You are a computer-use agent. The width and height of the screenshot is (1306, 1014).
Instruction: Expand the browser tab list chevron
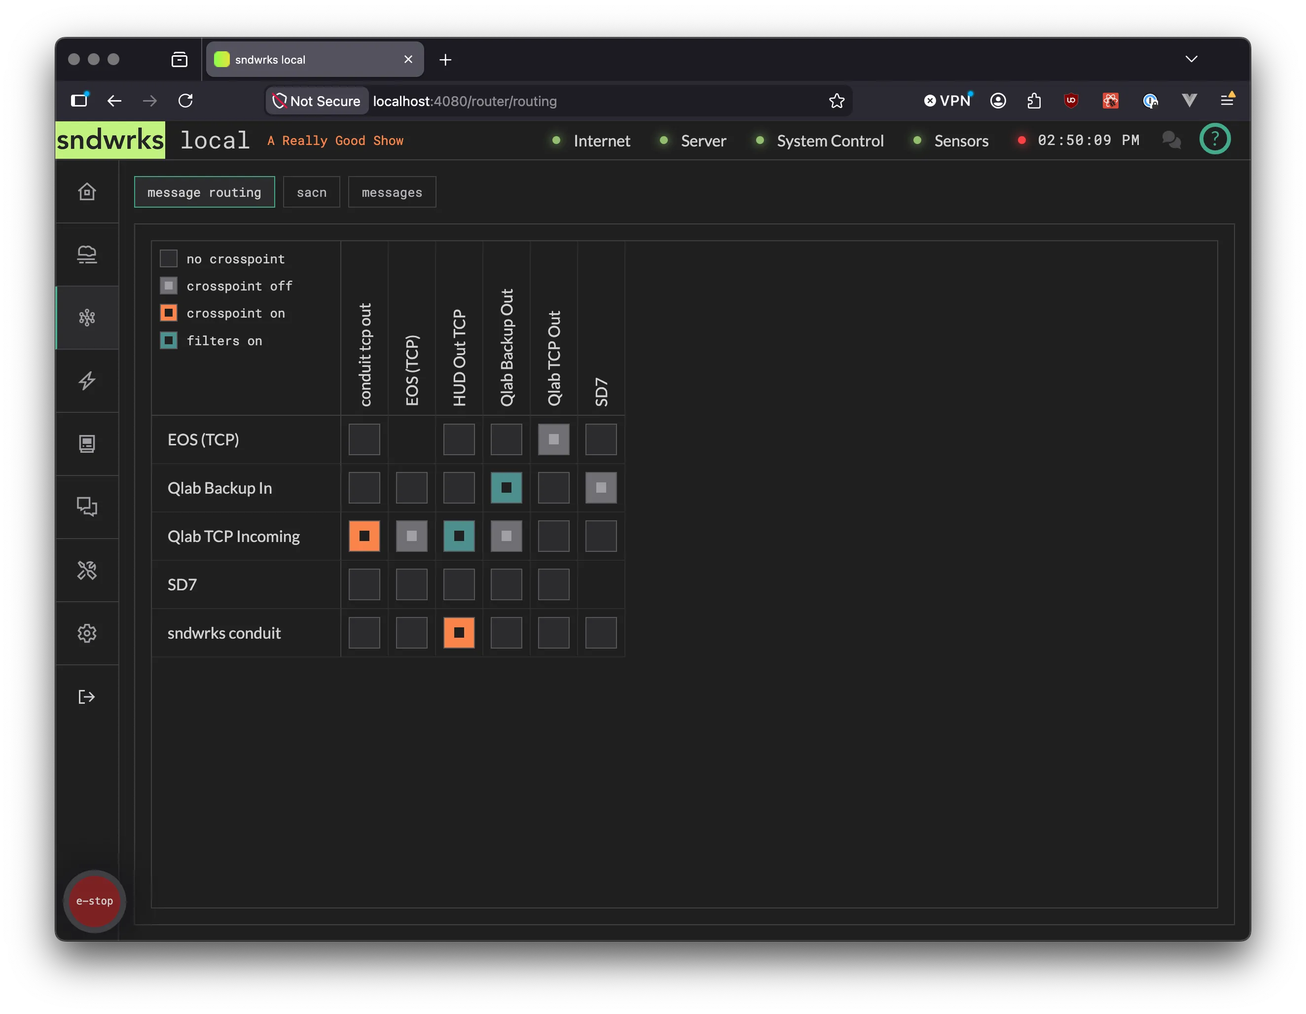(1191, 59)
